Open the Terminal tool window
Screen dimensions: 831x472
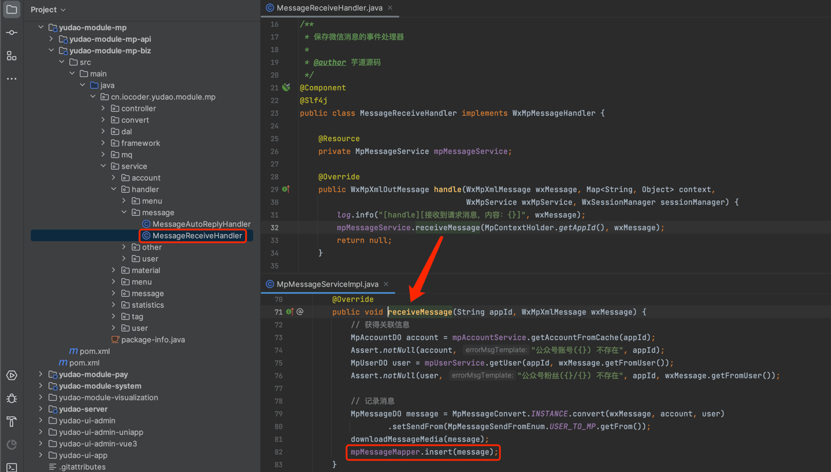click(x=12, y=467)
